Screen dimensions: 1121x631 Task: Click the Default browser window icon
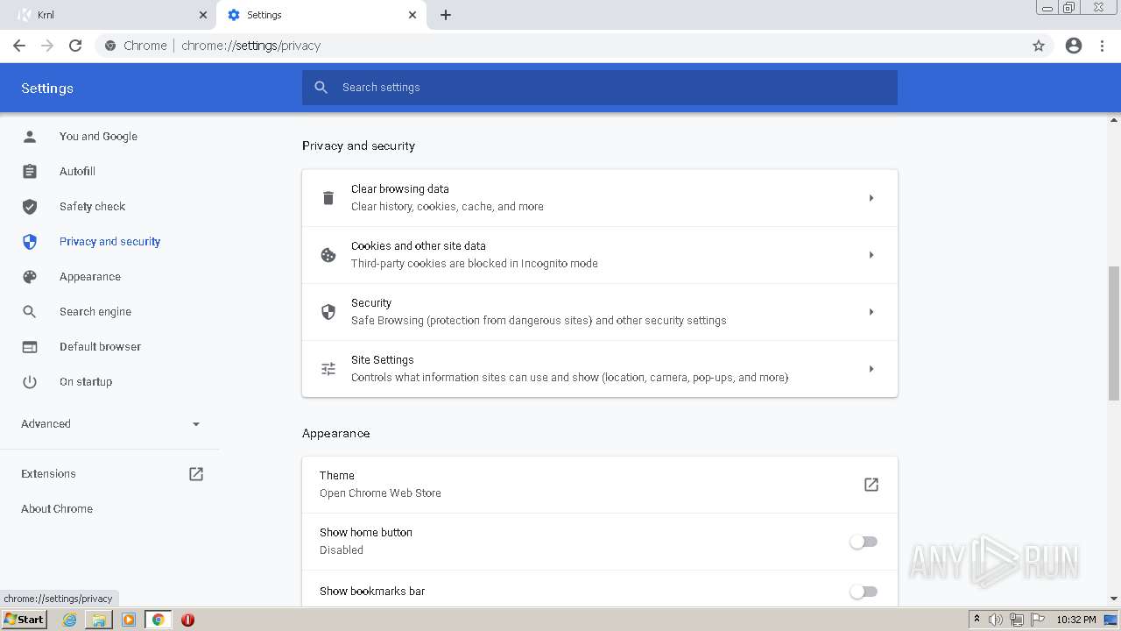30,347
